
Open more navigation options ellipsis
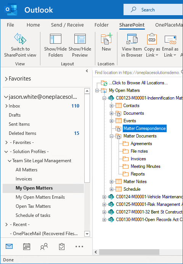click(x=79, y=247)
